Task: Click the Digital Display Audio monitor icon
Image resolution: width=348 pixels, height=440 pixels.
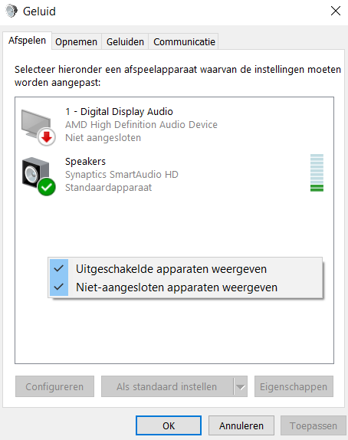Action: pyautogui.click(x=37, y=125)
